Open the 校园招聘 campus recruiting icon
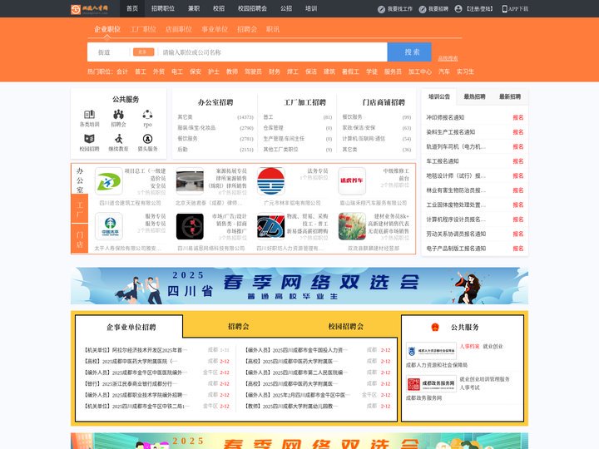 (x=89, y=139)
